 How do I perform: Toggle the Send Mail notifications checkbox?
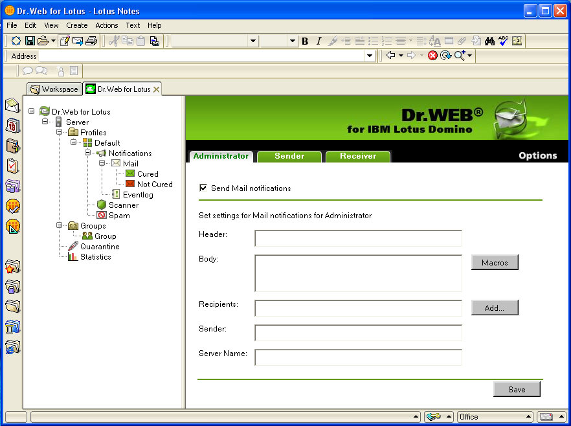203,188
